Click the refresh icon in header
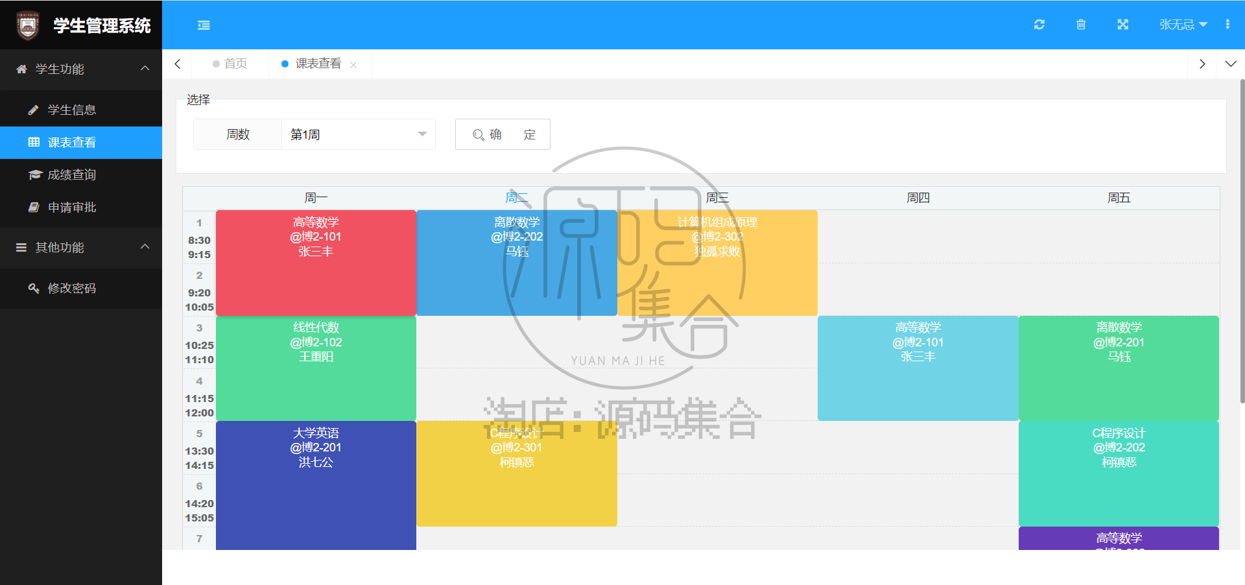 click(1039, 25)
